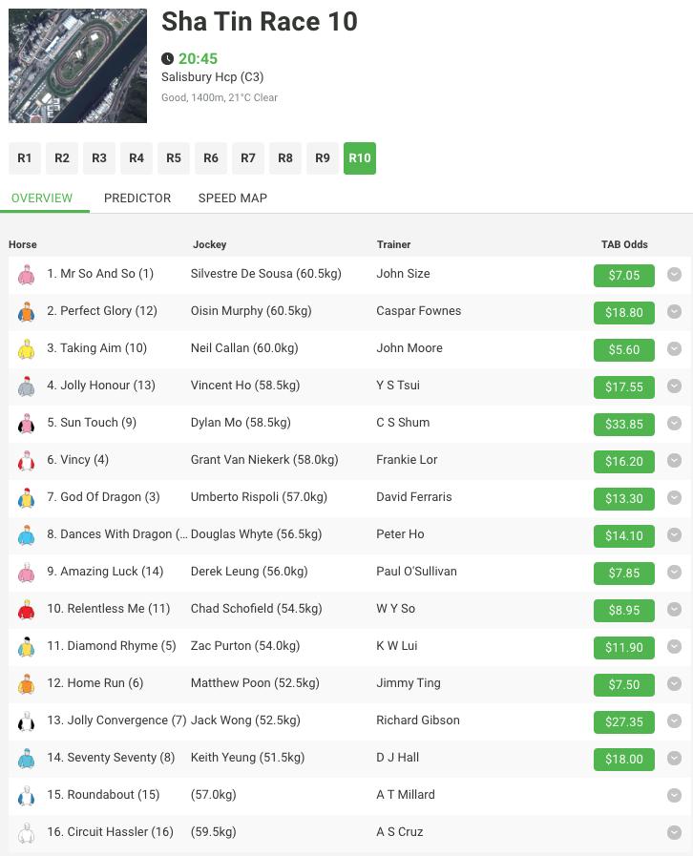This screenshot has height=856, width=693.
Task: Switch to the Predictor tab
Action: tap(137, 198)
